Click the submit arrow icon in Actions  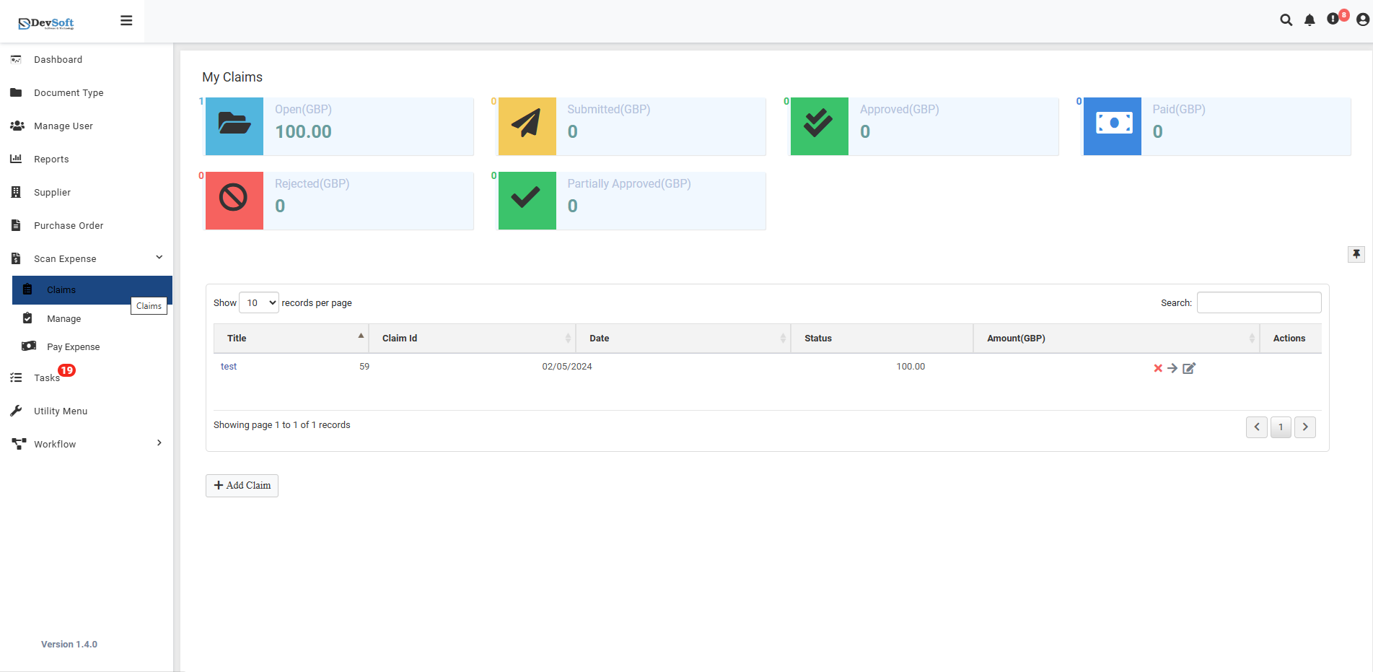[1172, 368]
